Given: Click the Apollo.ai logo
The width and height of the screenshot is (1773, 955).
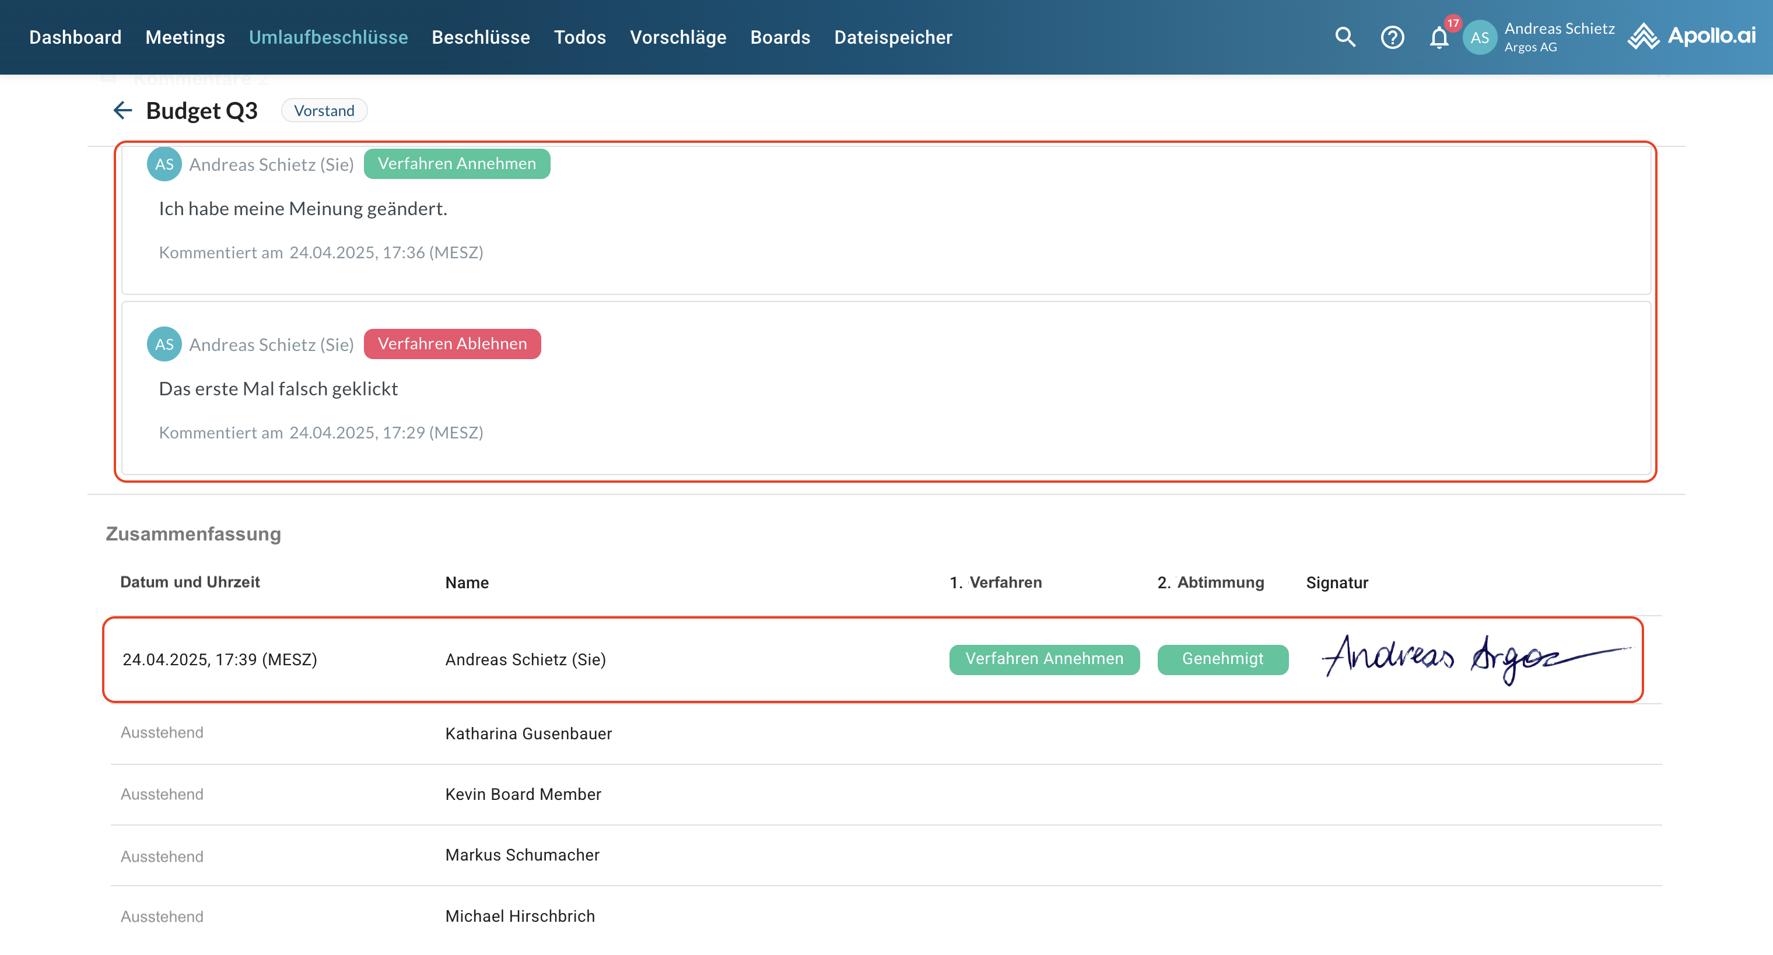Looking at the screenshot, I should (x=1692, y=37).
